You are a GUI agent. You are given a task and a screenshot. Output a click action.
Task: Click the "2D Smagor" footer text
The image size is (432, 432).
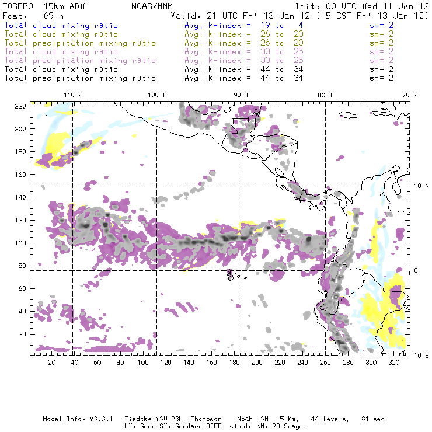290,427
